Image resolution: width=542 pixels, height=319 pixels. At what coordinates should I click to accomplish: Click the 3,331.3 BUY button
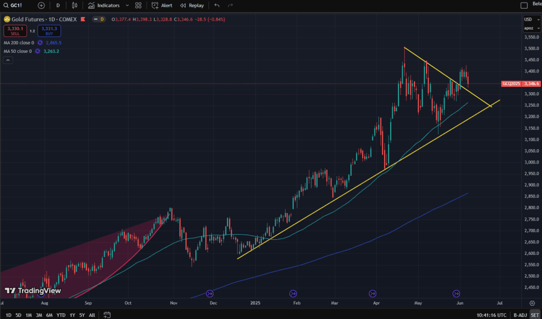point(49,31)
